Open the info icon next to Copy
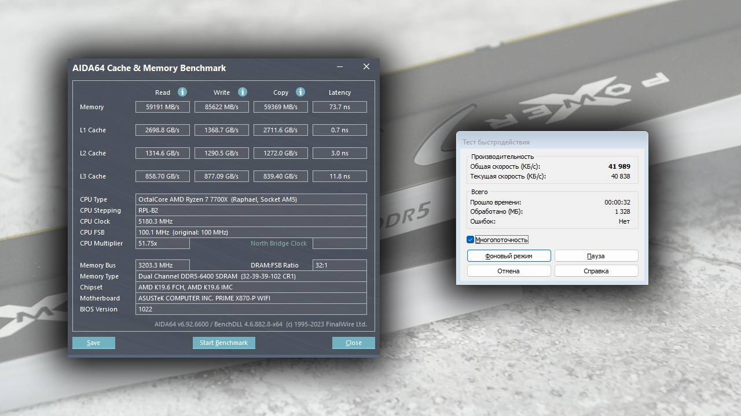Viewport: 741px width, 416px height. [300, 92]
